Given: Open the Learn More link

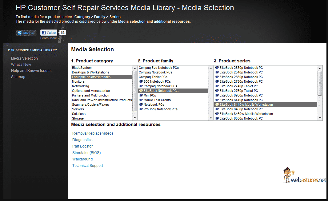Looking at the screenshot, I should pos(49,38).
